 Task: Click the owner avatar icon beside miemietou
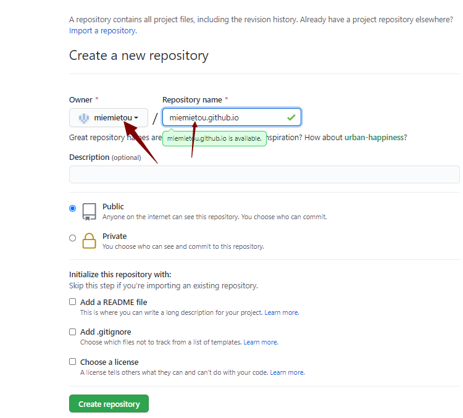pyautogui.click(x=84, y=118)
